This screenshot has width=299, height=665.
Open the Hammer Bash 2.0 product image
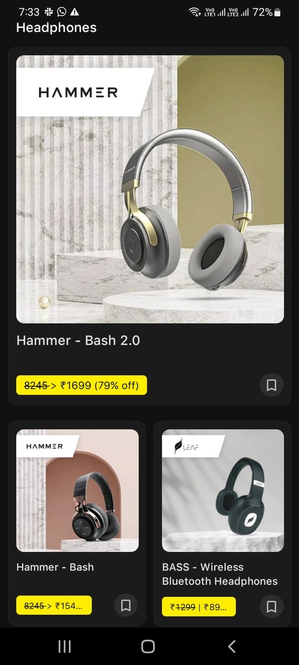pos(150,189)
